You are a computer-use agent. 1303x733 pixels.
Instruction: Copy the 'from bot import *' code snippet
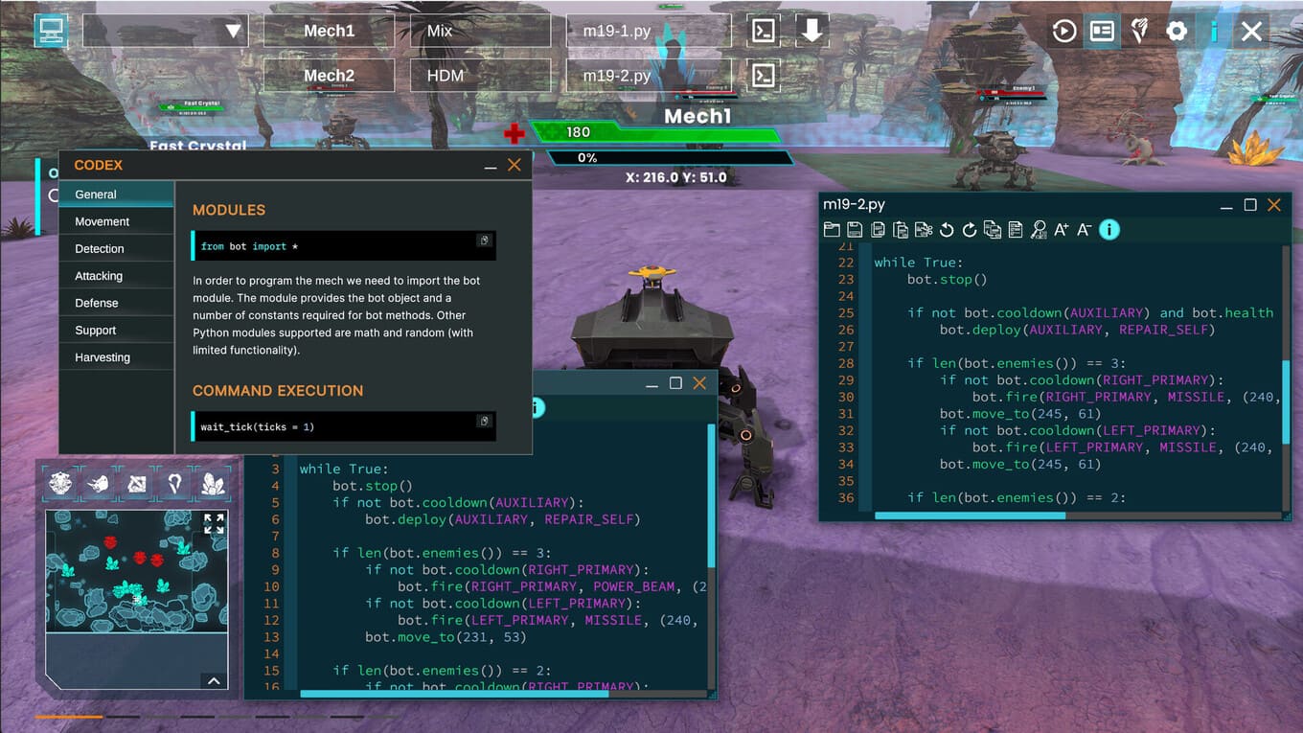point(484,241)
